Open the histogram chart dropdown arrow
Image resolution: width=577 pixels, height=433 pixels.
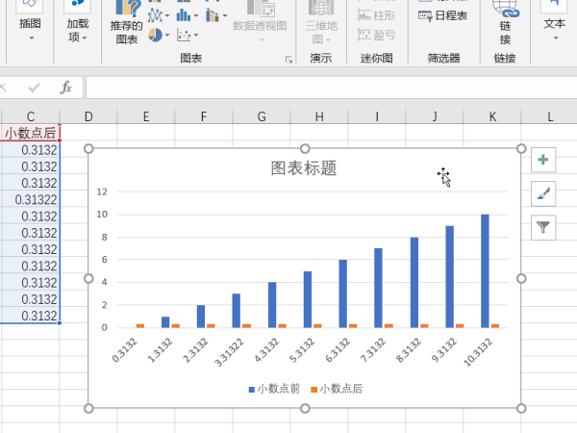[196, 15]
